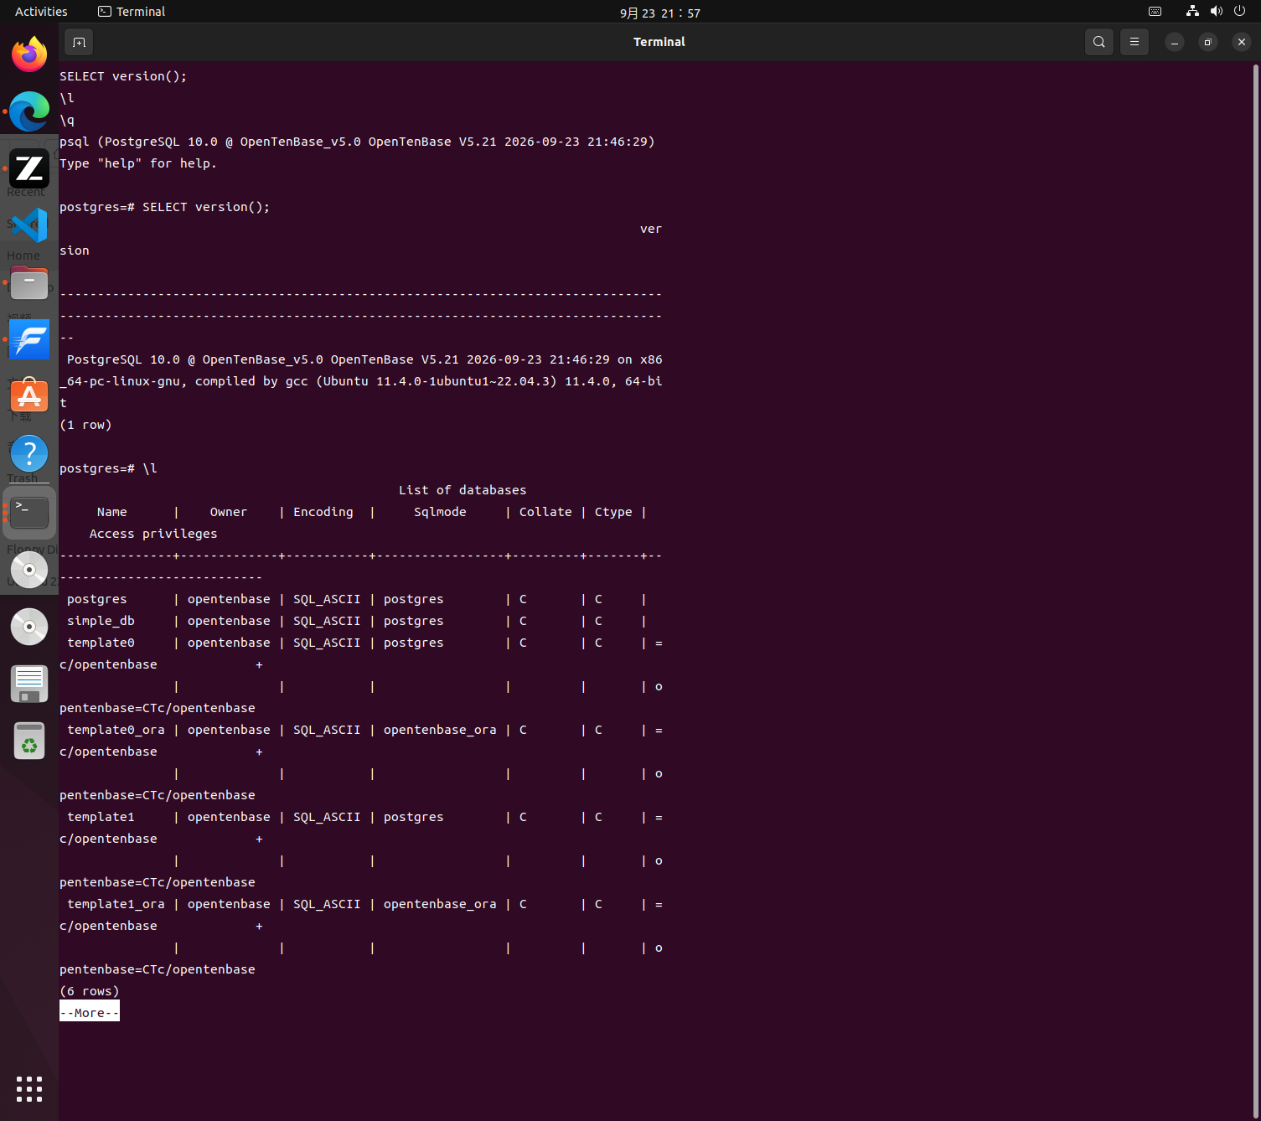Viewport: 1261px width, 1121px height.
Task: Open the Zed editor dock icon
Action: (29, 168)
